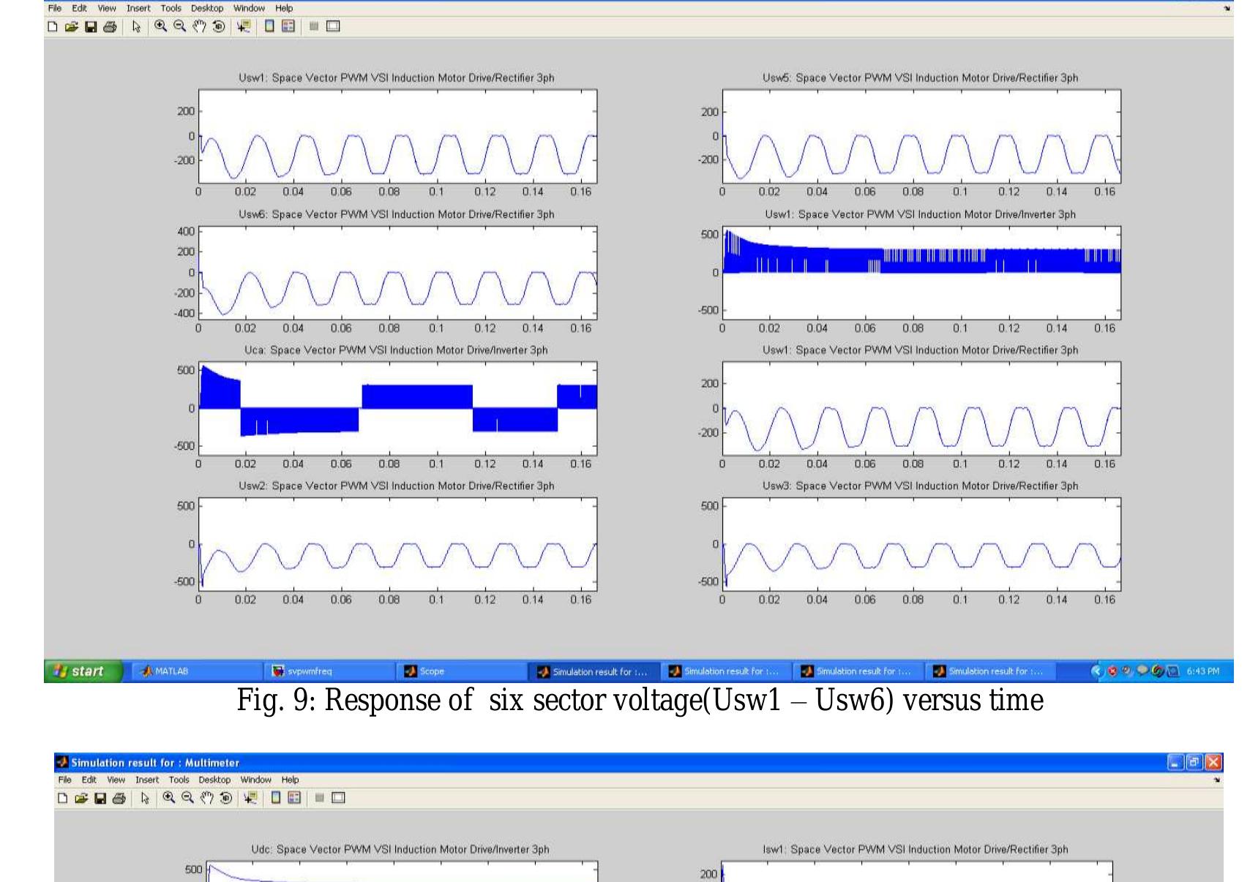Switch to svpwmfreq taskbar button
The image size is (1250, 882).
pos(330,671)
